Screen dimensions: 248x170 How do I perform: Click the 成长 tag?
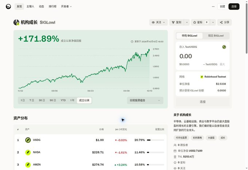pyautogui.click(x=223, y=138)
